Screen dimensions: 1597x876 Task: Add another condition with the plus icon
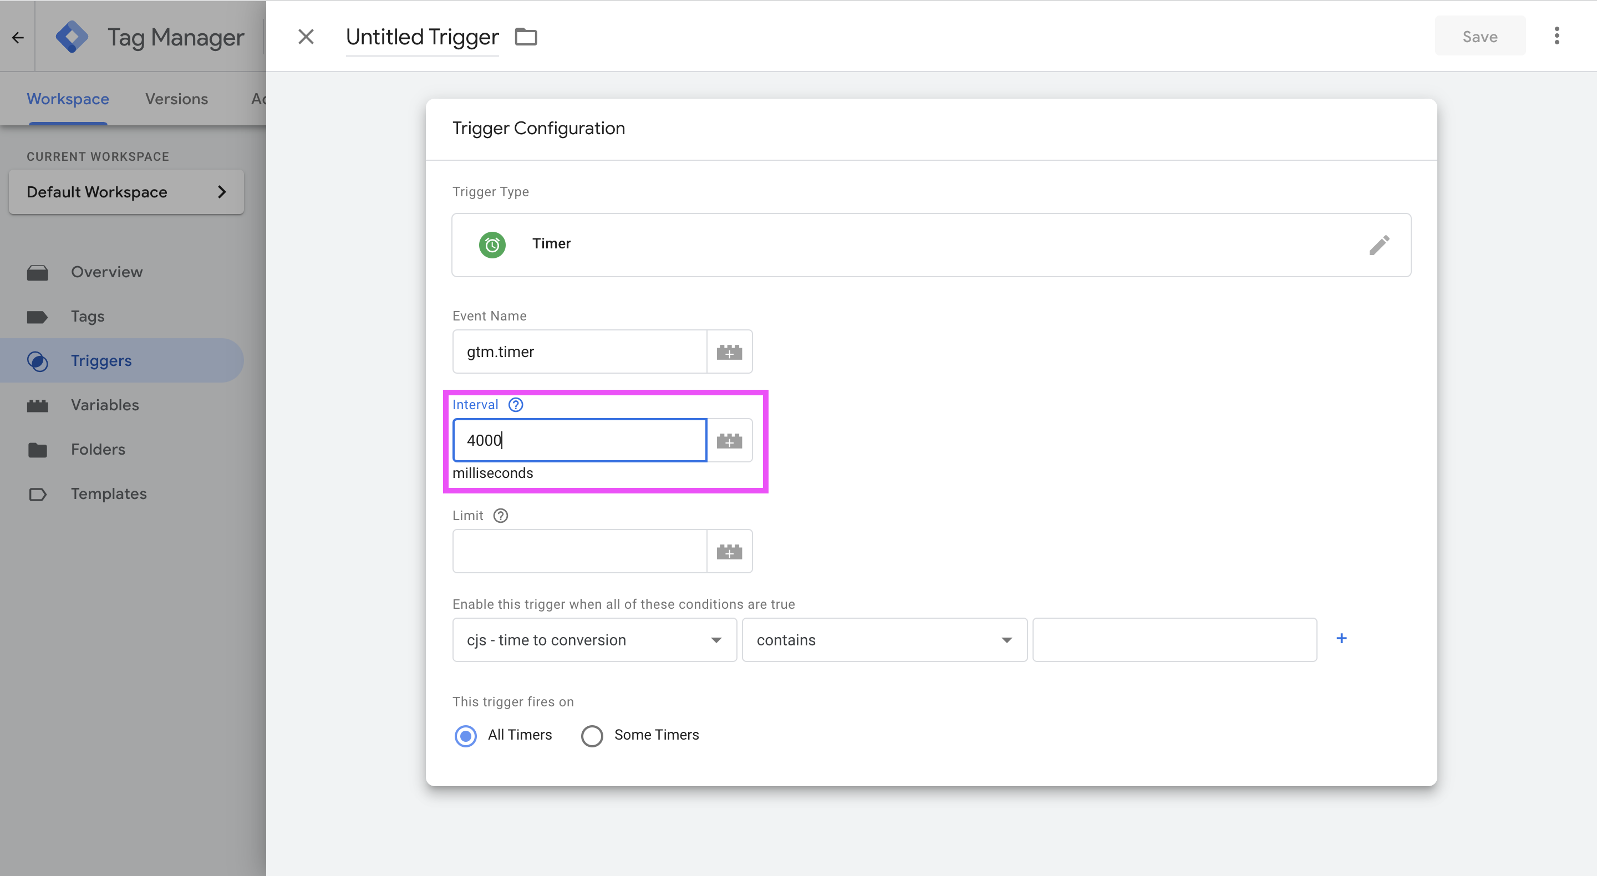pos(1341,639)
